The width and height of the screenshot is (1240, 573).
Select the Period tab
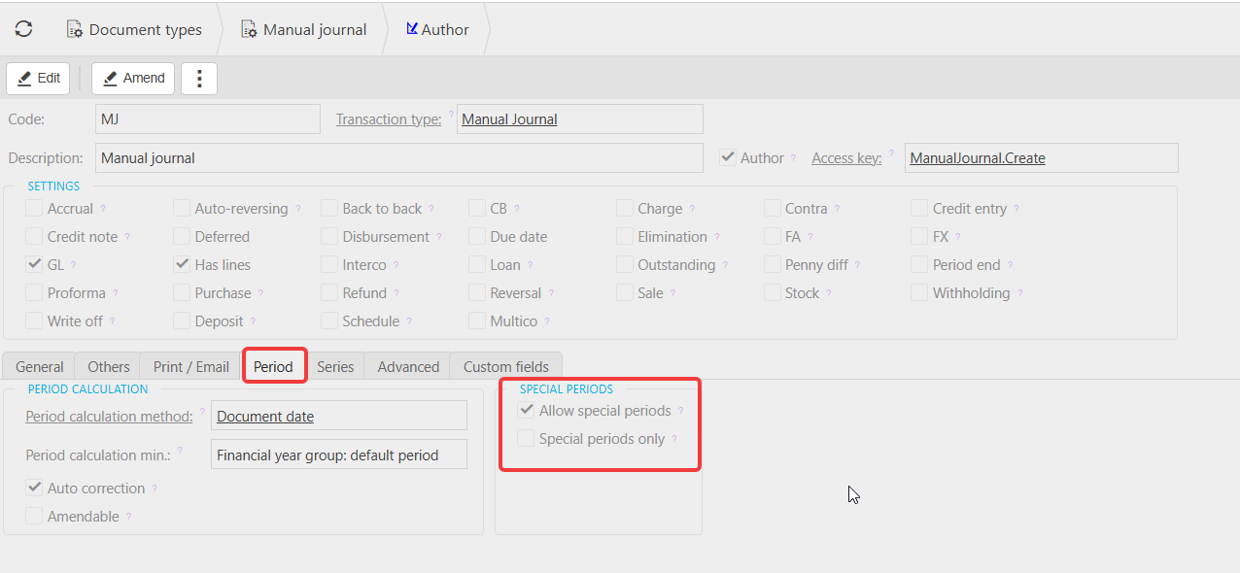[273, 366]
